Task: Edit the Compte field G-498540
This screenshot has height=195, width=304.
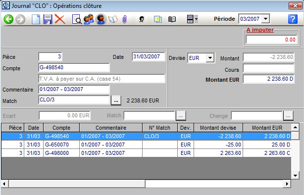Action: (74, 67)
